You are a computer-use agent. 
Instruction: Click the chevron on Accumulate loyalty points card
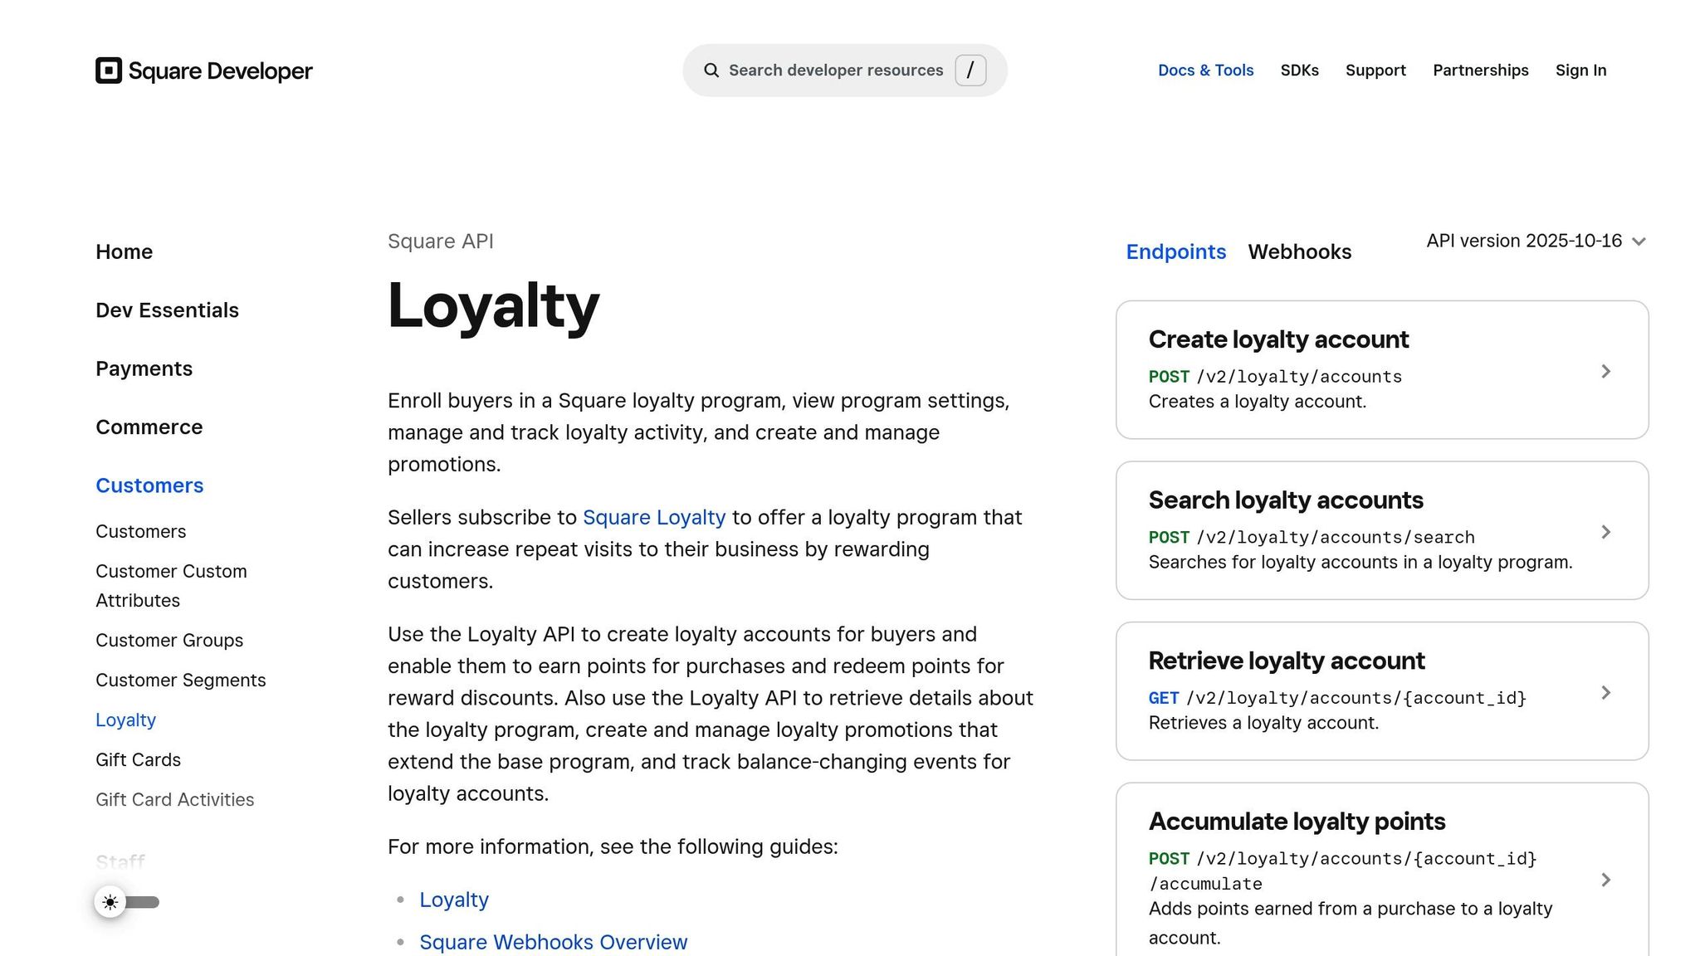(1607, 880)
